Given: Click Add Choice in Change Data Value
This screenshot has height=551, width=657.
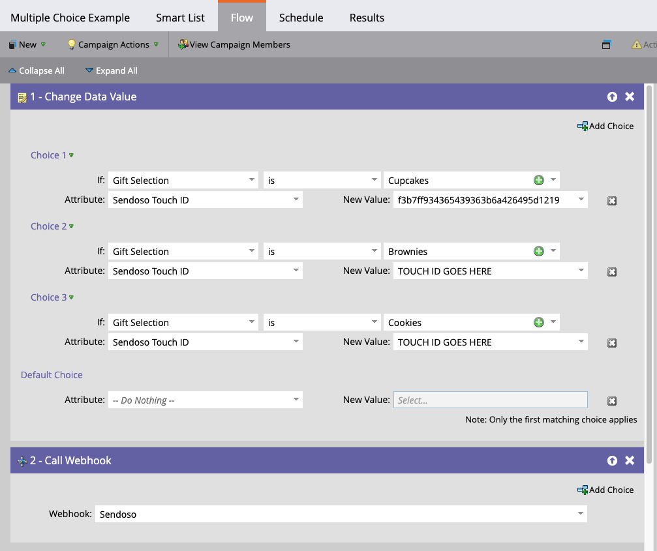Looking at the screenshot, I should 605,126.
